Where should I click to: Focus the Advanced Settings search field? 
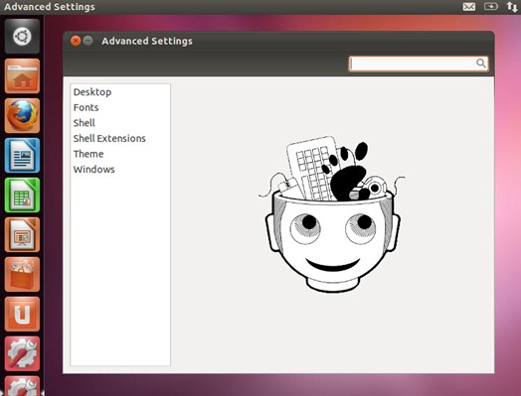pos(418,64)
